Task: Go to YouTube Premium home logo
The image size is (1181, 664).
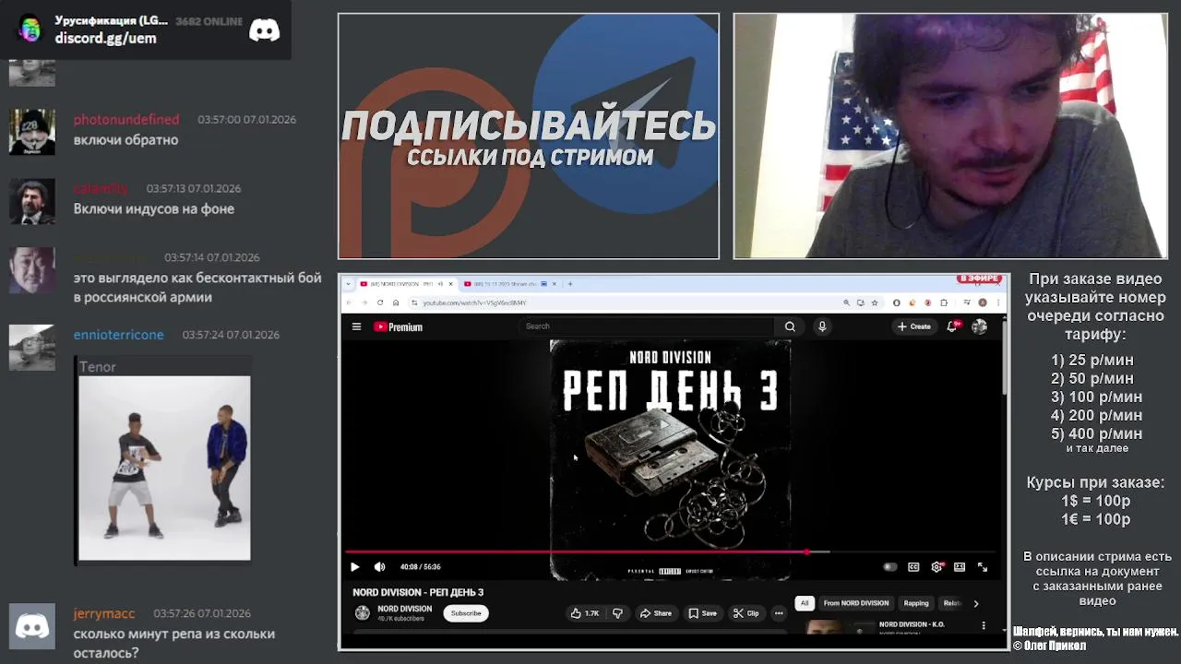Action: coord(398,326)
